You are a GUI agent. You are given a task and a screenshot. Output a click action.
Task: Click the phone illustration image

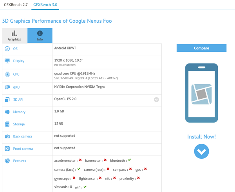[201, 93]
